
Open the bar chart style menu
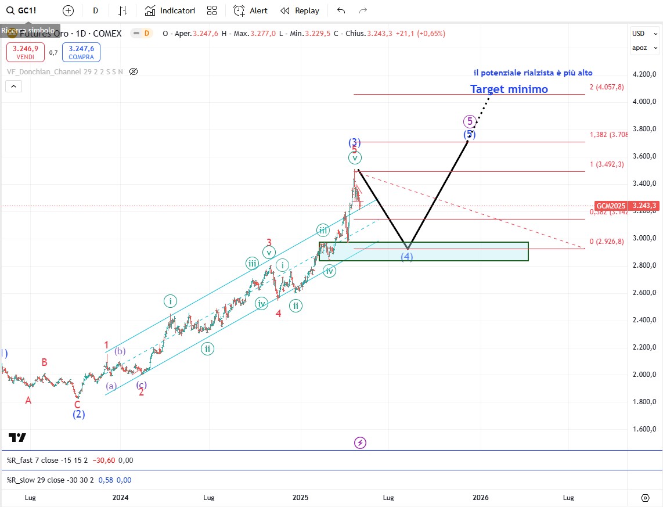pos(123,10)
